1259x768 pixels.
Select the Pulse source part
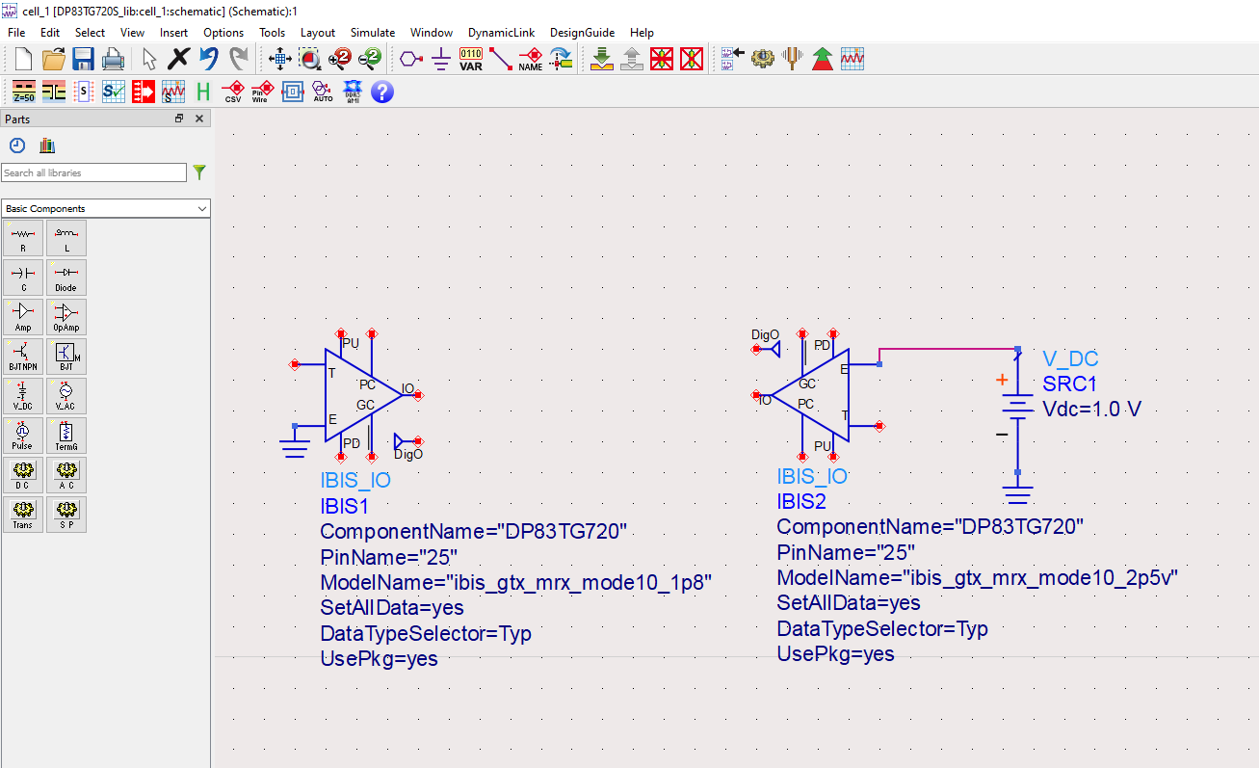tap(23, 436)
